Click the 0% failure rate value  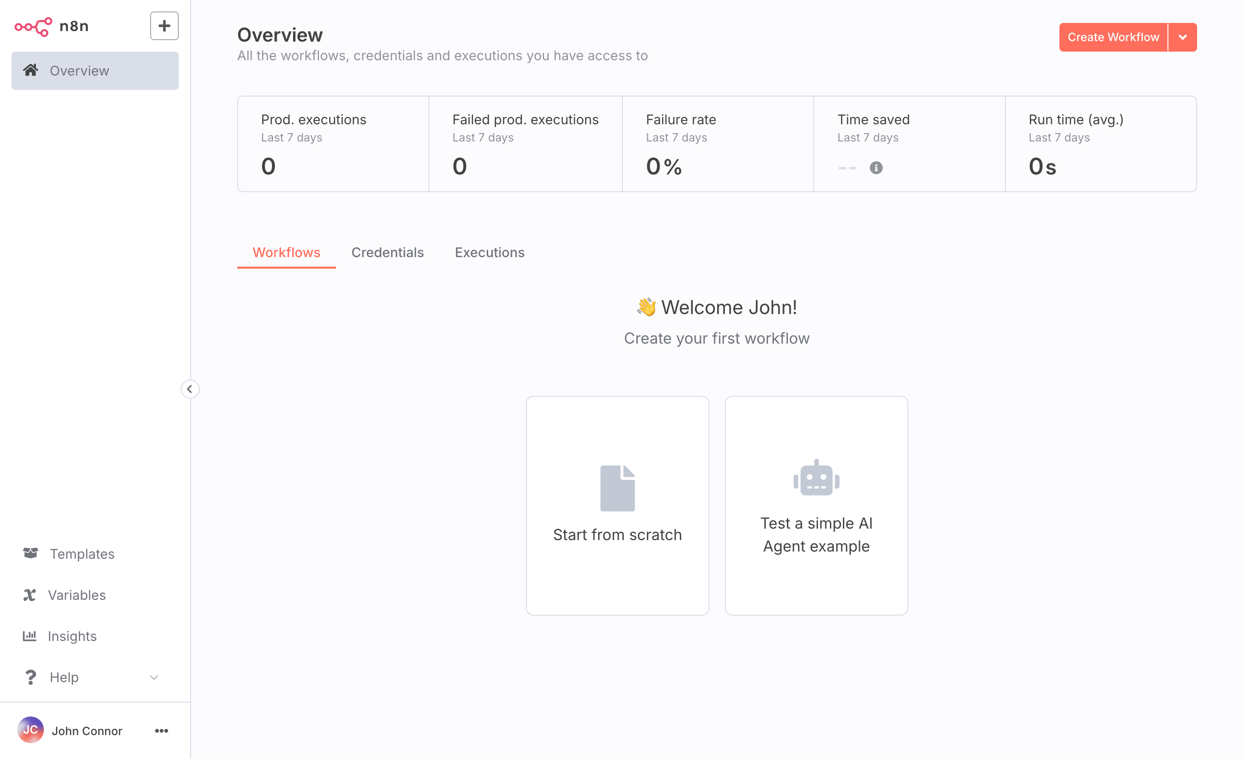point(664,166)
